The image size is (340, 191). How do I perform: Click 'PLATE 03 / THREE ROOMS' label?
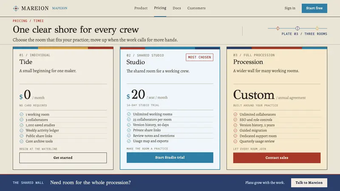click(304, 34)
